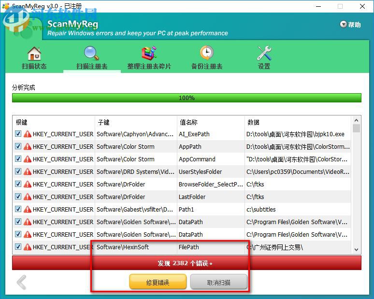The image size is (374, 299).
Task: Click the ScanMyReg title bar app icon
Action: point(6,6)
